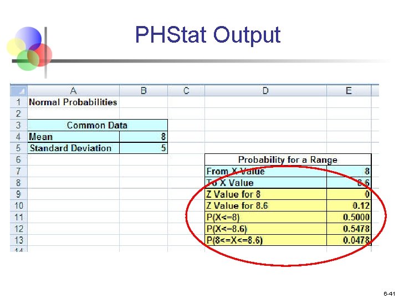Click the 'P(X<=8)' label cell
Viewport: 399px width, 299px height.
coord(265,218)
